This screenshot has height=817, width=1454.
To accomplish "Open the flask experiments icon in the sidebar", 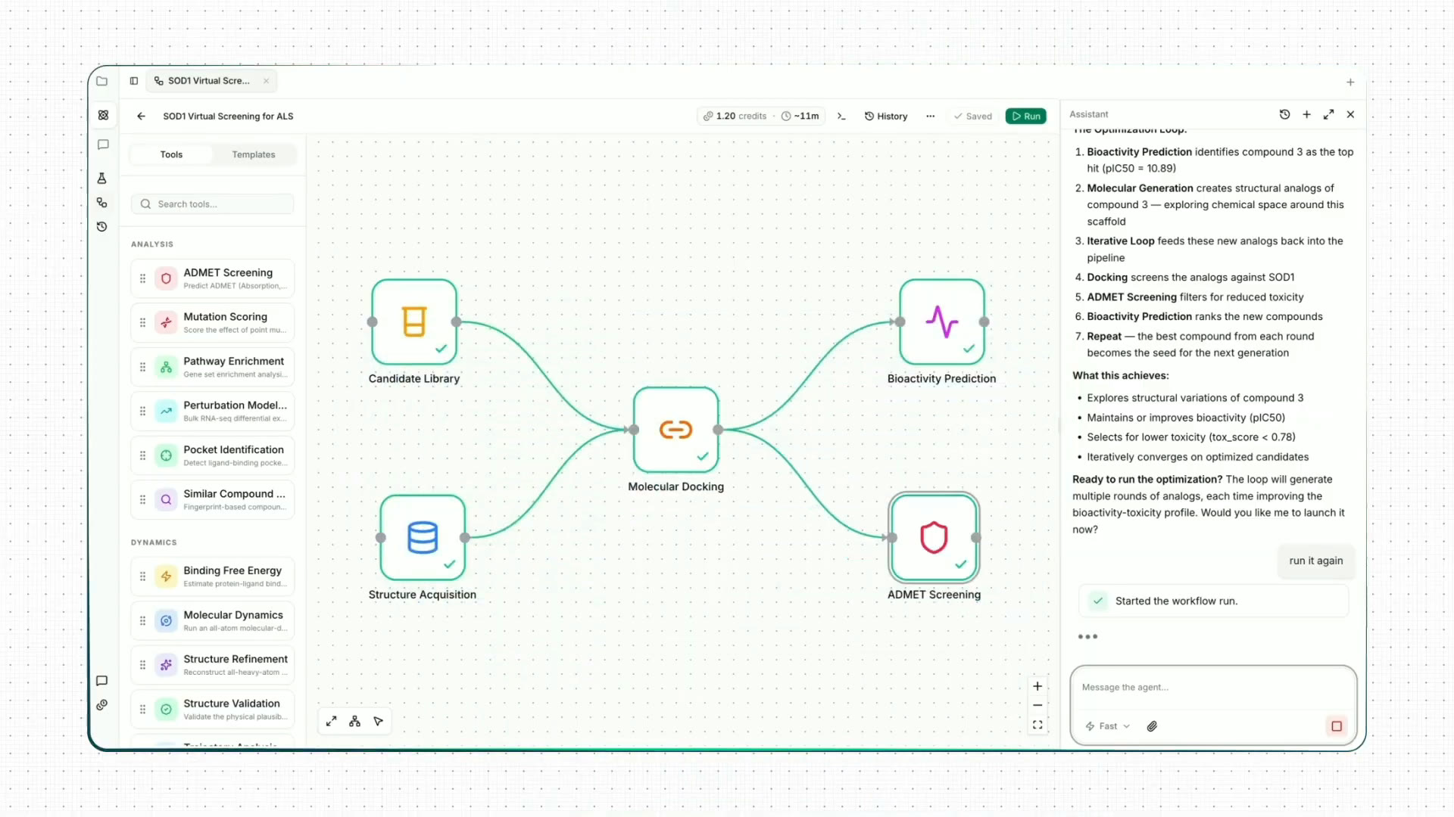I will (101, 179).
